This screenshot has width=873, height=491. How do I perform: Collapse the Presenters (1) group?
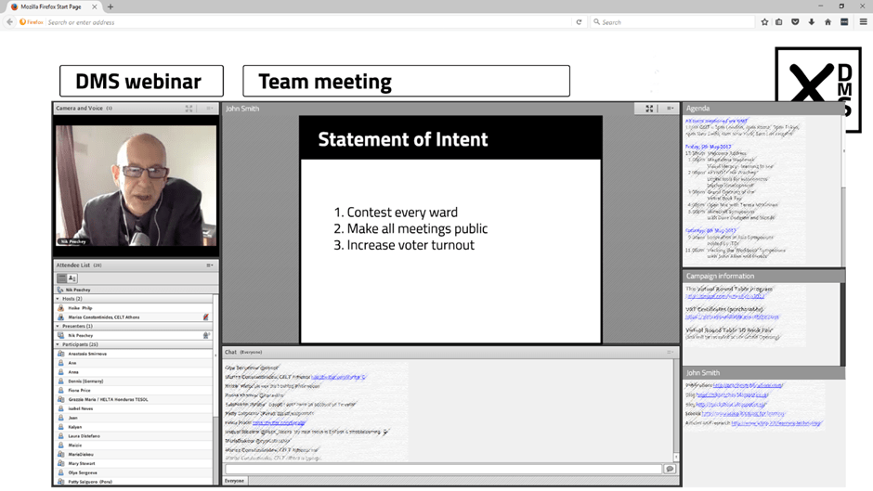tap(58, 326)
